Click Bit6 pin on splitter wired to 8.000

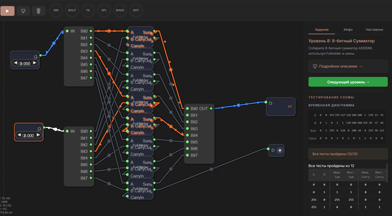(91, 171)
